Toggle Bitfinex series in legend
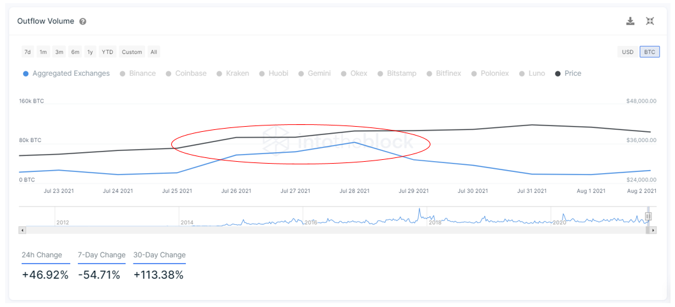The height and width of the screenshot is (307, 675). coord(444,73)
